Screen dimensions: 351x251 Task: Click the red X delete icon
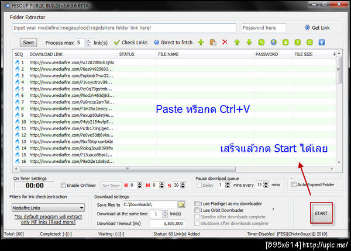coord(225,42)
